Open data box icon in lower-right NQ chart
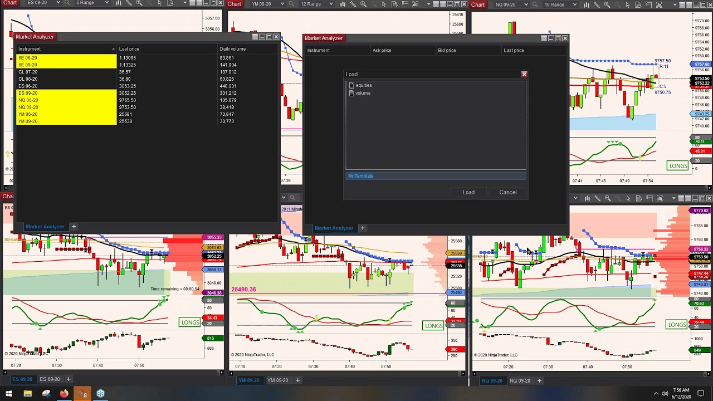The width and height of the screenshot is (713, 401). [639, 198]
